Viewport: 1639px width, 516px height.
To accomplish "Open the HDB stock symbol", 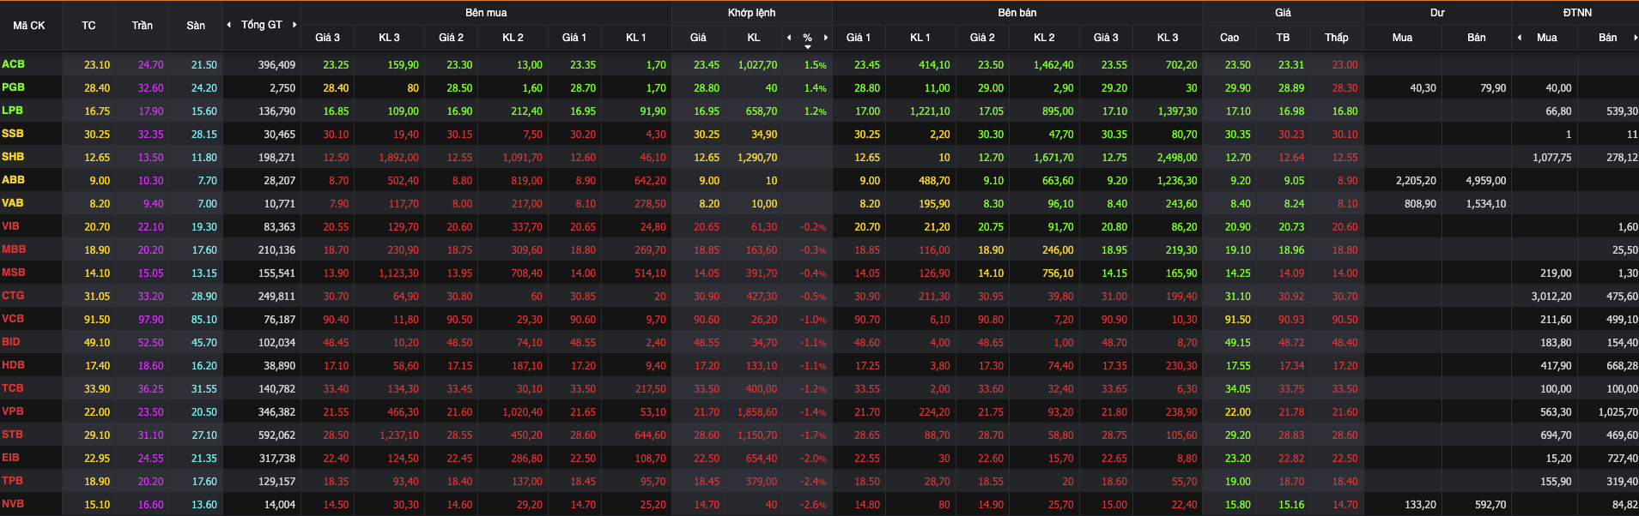I will click(x=13, y=365).
